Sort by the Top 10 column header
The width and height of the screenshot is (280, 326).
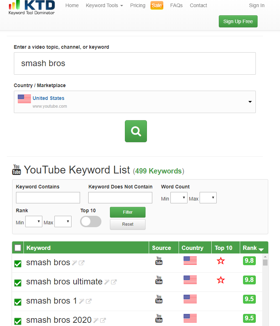226,248
